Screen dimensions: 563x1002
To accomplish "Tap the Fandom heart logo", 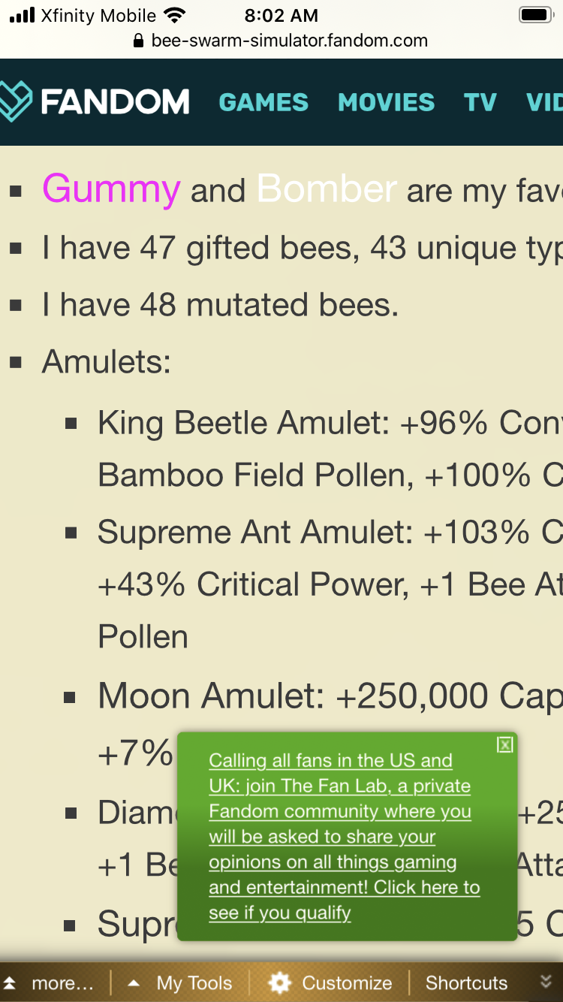I will point(15,101).
